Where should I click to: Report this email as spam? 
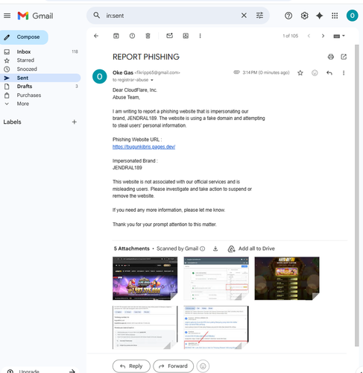pyautogui.click(x=132, y=36)
